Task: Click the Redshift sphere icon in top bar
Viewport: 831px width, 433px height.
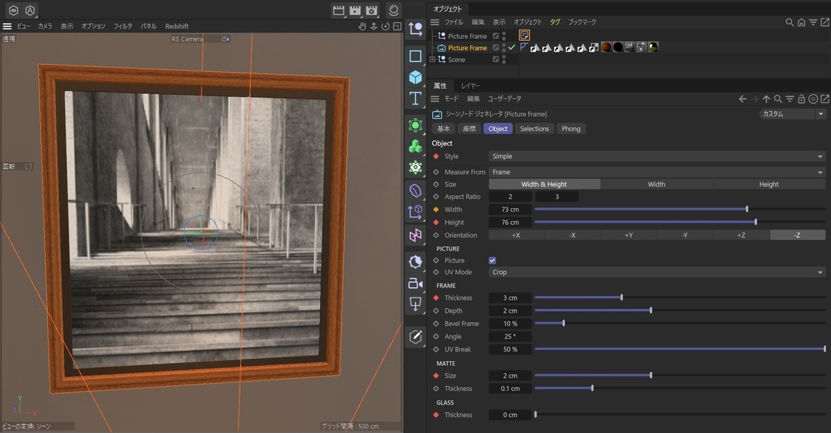Action: pyautogui.click(x=394, y=10)
